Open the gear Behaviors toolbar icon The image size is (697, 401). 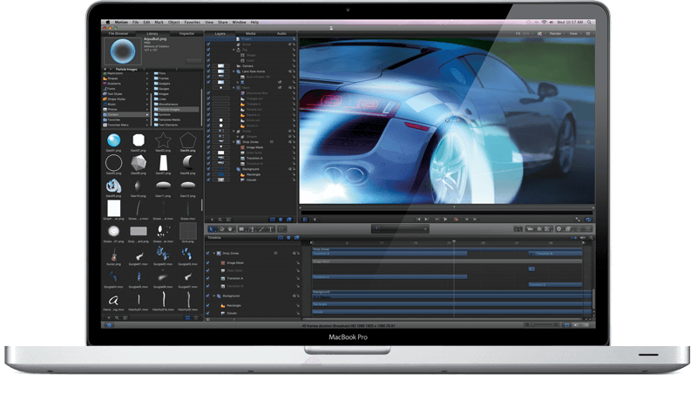click(559, 229)
